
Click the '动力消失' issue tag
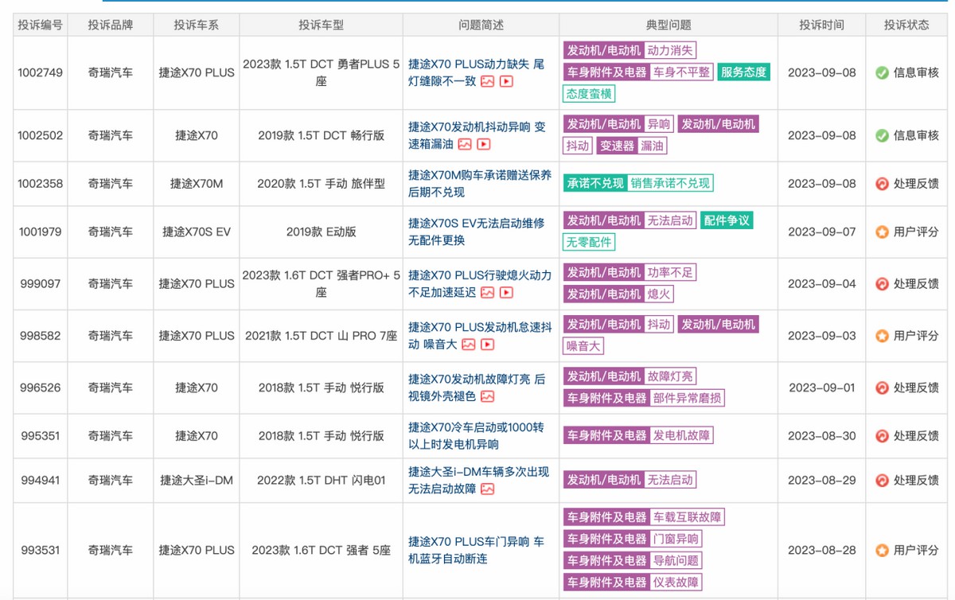670,51
